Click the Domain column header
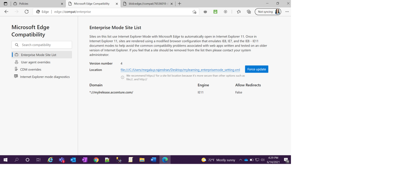 pyautogui.click(x=96, y=85)
